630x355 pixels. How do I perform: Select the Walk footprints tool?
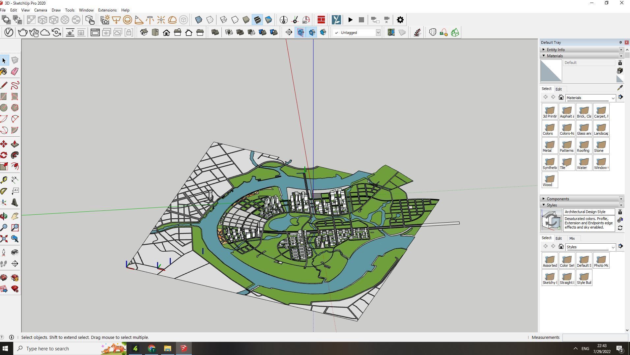pos(4,264)
